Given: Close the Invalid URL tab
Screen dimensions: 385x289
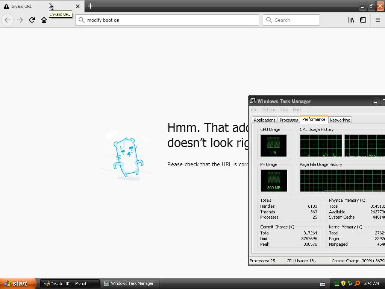Looking at the screenshot, I should pos(77,6).
